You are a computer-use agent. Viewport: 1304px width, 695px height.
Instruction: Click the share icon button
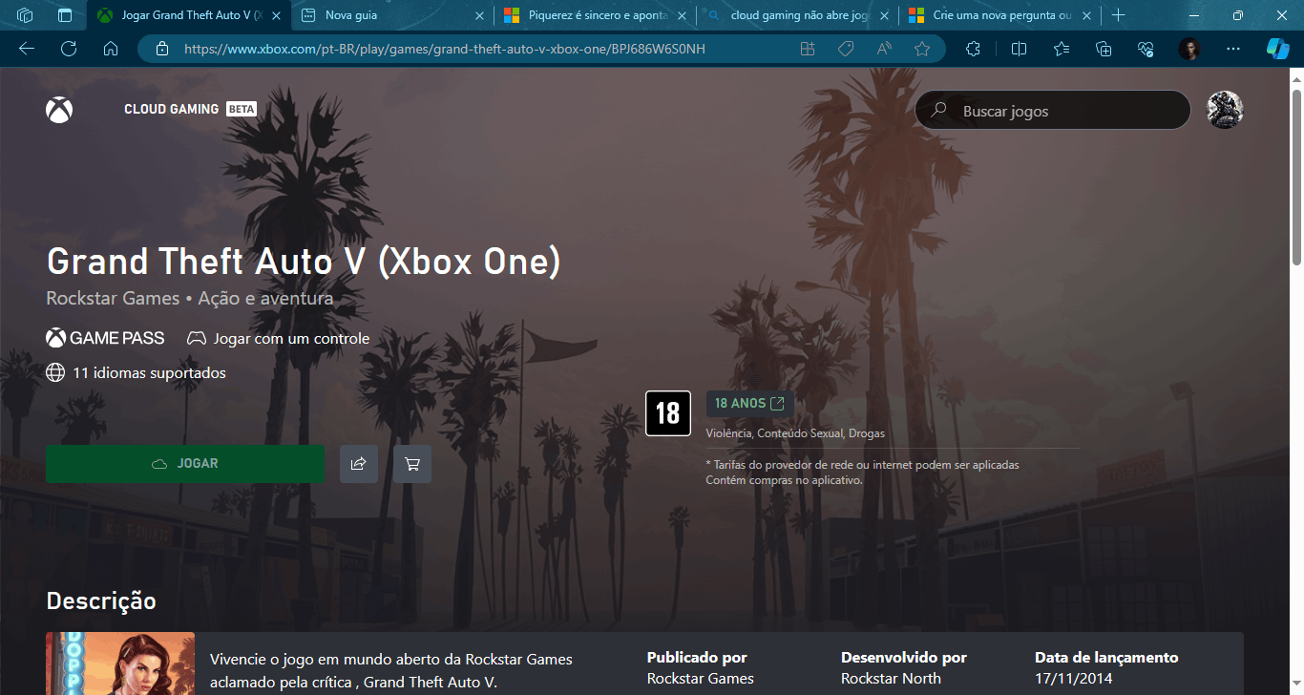click(x=359, y=464)
